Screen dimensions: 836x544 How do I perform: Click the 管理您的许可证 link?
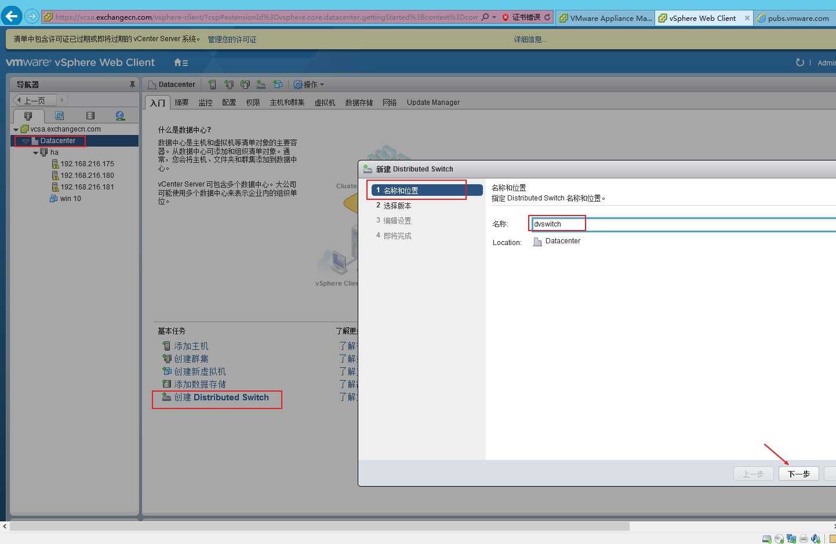point(232,39)
